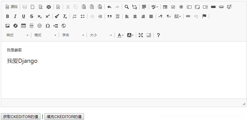The image size is (248, 122).
Task: Click the 获取CKEDITOR的值 button
Action: 21,117
